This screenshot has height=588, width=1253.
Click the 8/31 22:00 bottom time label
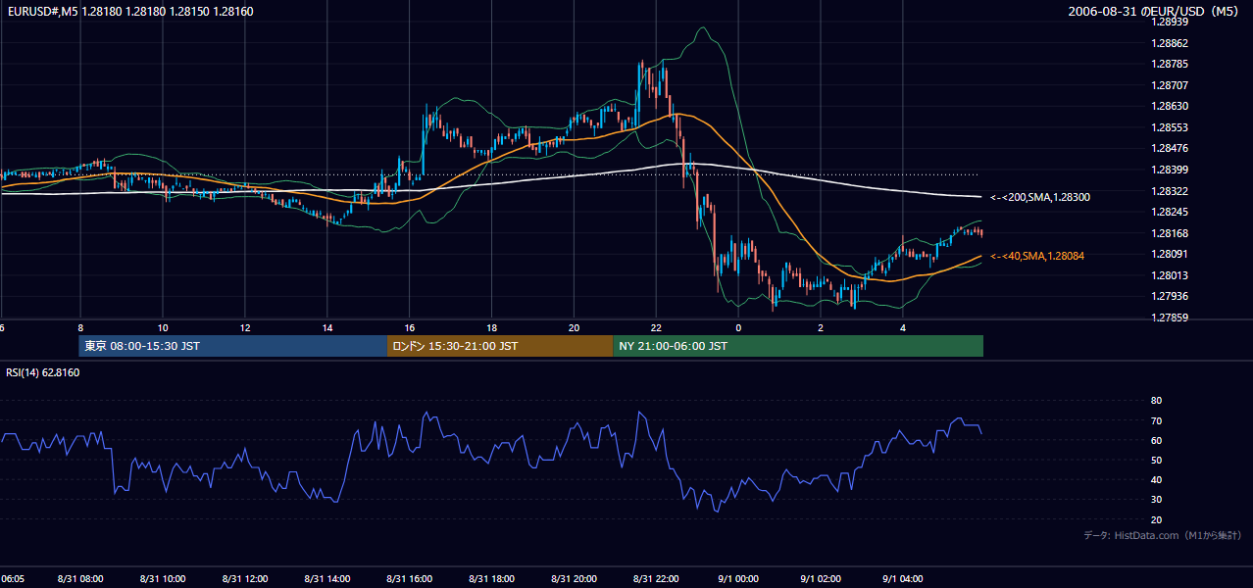[656, 579]
